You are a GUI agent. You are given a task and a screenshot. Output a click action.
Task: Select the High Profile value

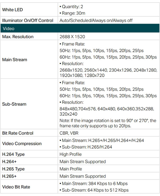70,154
